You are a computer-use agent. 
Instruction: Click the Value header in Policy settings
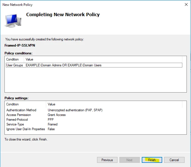[114, 104]
